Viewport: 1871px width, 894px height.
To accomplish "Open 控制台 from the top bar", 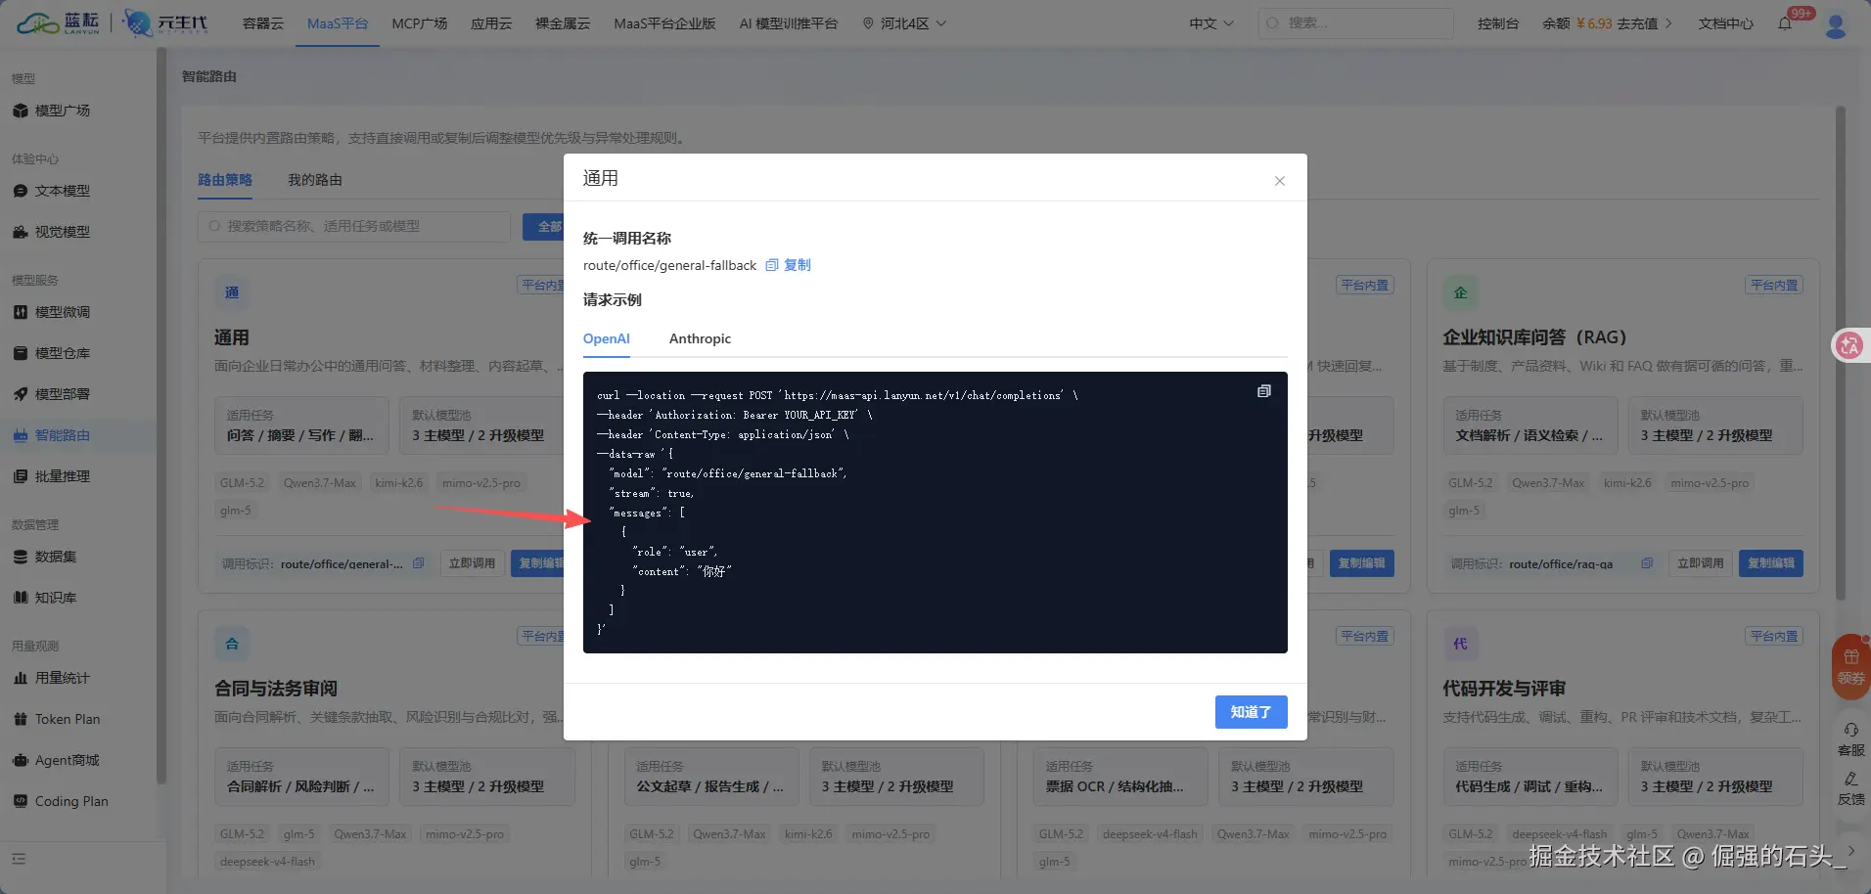I will pyautogui.click(x=1498, y=23).
